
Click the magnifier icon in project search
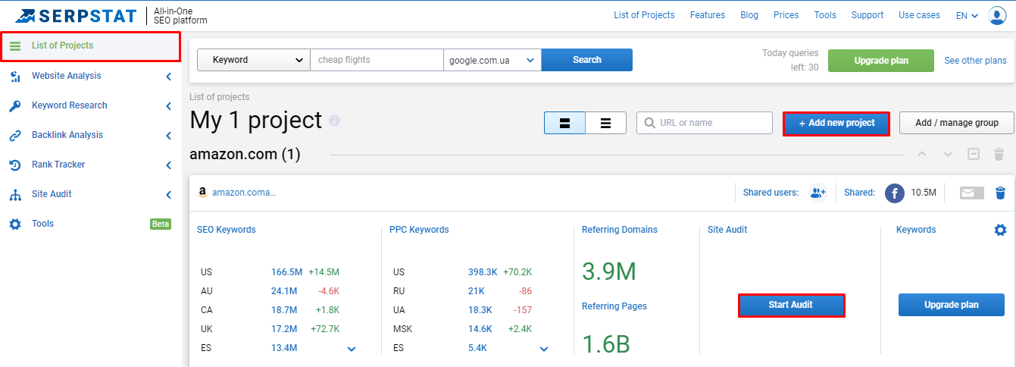pos(650,123)
